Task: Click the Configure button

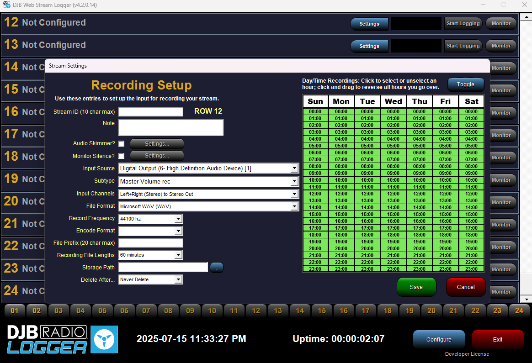Action: pos(439,339)
